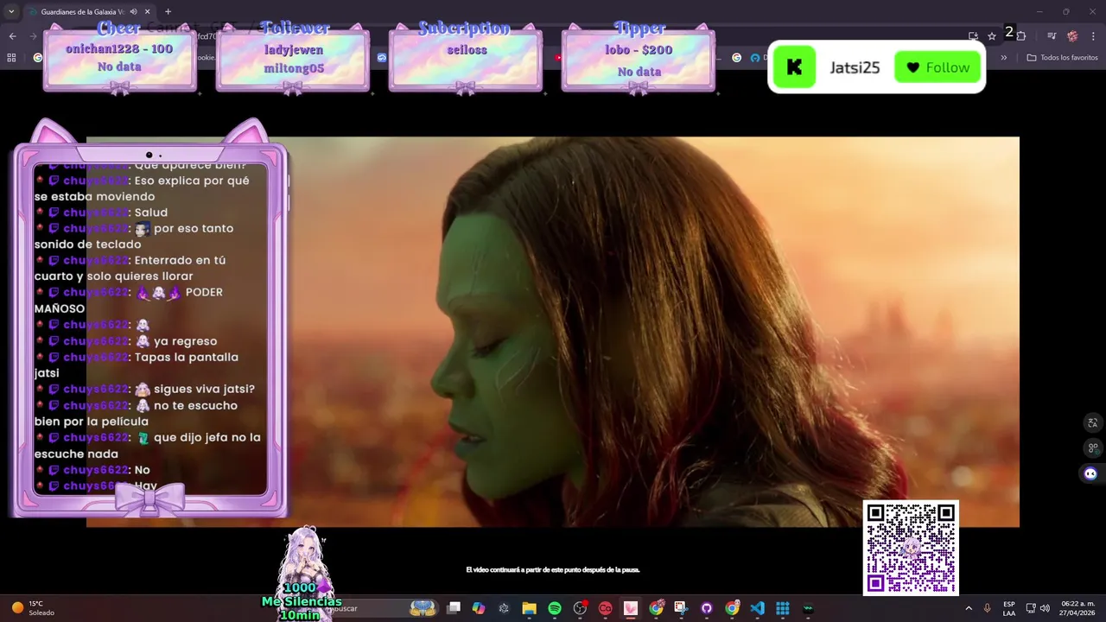Viewport: 1106px width, 622px height.
Task: Open the media controls icon
Action: click(1052, 36)
